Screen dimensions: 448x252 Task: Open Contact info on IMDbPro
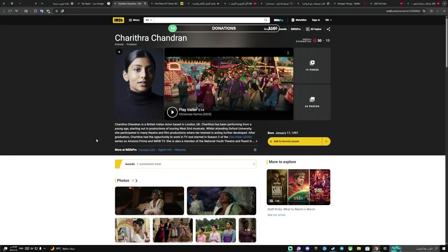click(x=147, y=150)
